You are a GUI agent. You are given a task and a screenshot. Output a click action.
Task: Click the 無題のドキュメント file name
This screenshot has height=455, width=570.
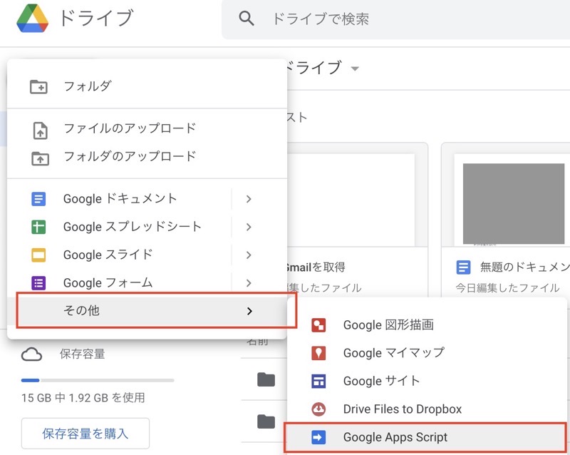525,267
